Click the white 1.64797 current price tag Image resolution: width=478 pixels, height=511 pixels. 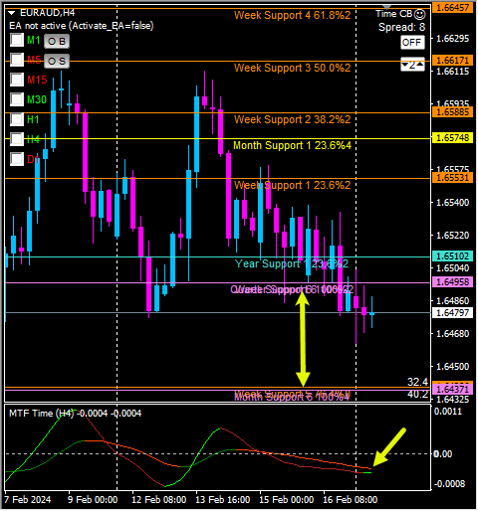[452, 312]
